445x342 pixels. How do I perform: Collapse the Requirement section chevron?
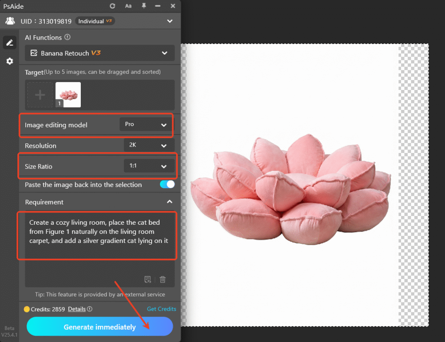(169, 202)
